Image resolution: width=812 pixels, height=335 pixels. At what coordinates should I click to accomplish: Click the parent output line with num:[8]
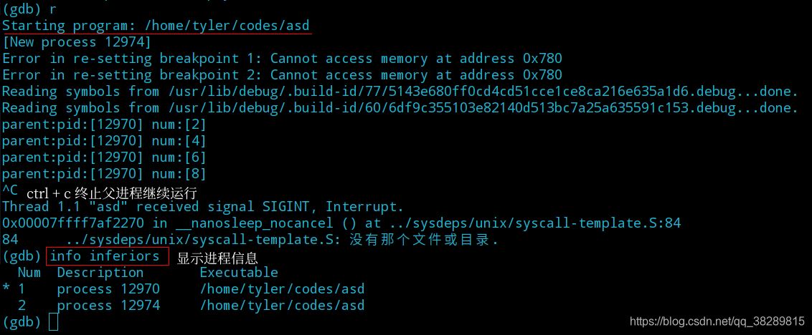click(x=104, y=174)
